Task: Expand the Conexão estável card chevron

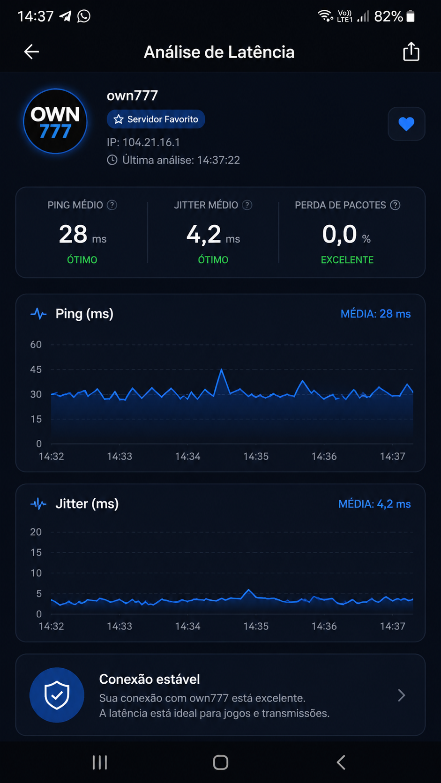Action: 401,695
